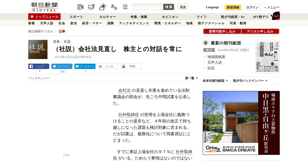The image size is (308, 161).
Task: Click the 新聞宅配申し込み button
Action: [222, 31]
